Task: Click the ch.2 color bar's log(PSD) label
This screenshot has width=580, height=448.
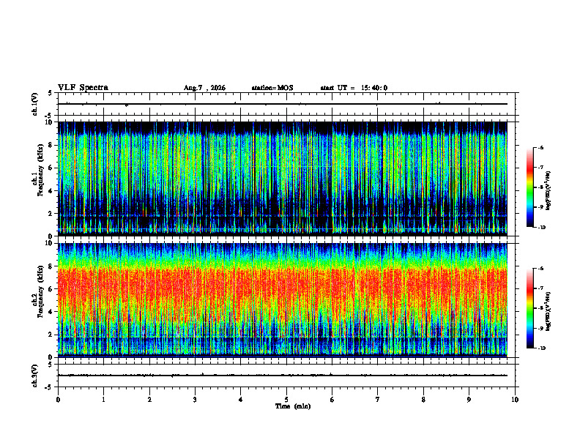Action: (549, 311)
